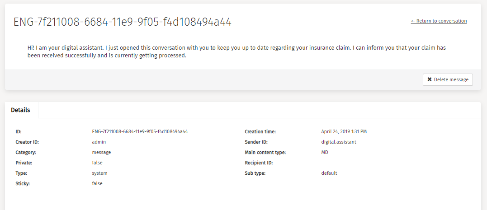Click the Category value message
The image size is (487, 210).
pos(101,153)
